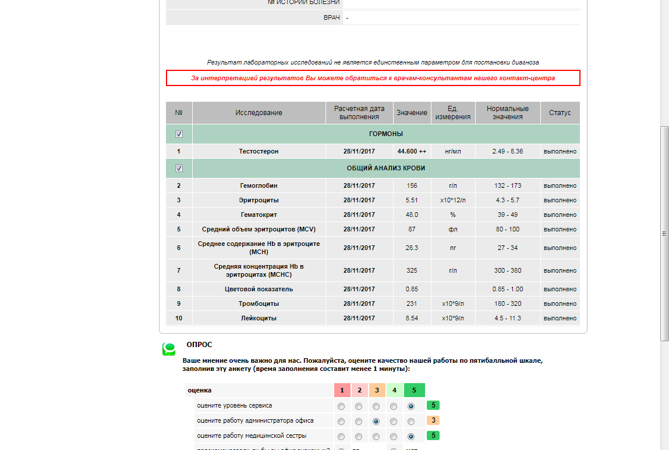Viewport: 669px width, 450px height.
Task: Click the Гемоглобин row name
Action: pos(259,186)
